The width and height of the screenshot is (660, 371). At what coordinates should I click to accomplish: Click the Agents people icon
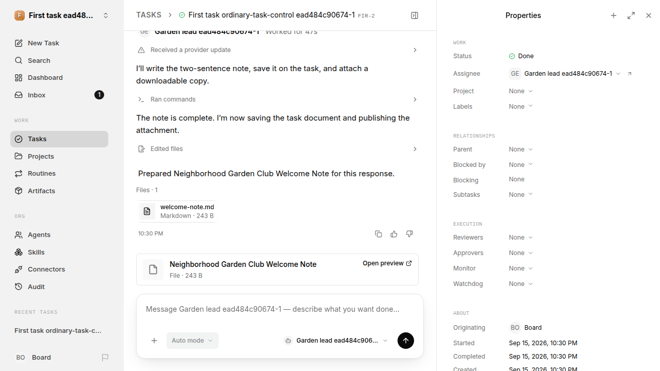click(x=19, y=235)
